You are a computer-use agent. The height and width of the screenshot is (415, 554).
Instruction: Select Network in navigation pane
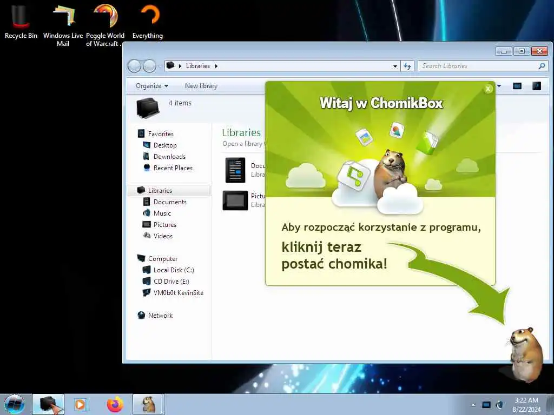pos(160,316)
